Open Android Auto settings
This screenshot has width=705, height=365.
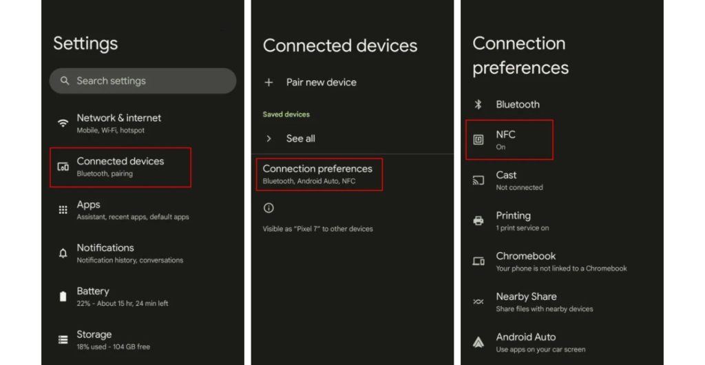click(562, 342)
